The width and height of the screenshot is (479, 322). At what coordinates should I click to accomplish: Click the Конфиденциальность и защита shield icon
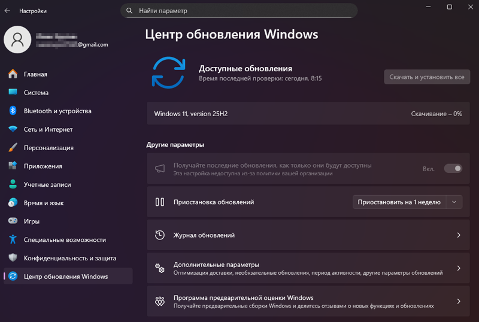[x=13, y=258]
